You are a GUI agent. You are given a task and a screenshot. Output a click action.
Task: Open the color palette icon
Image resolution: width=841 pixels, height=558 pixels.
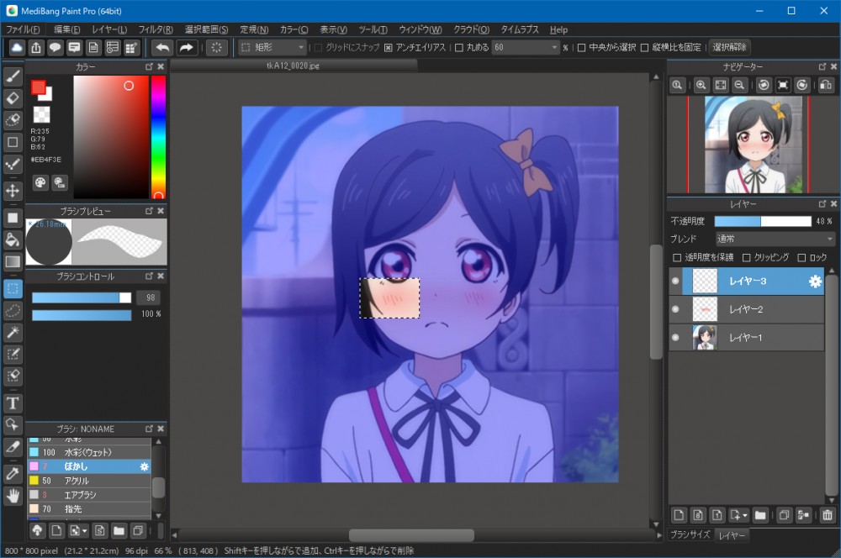click(40, 183)
